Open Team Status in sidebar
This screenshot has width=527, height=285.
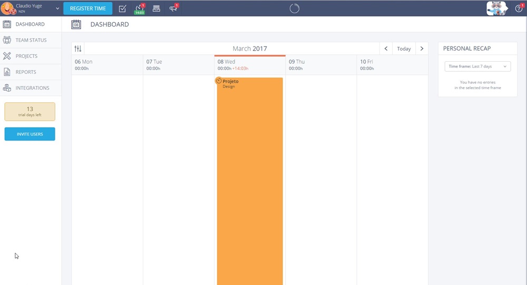pyautogui.click(x=31, y=40)
